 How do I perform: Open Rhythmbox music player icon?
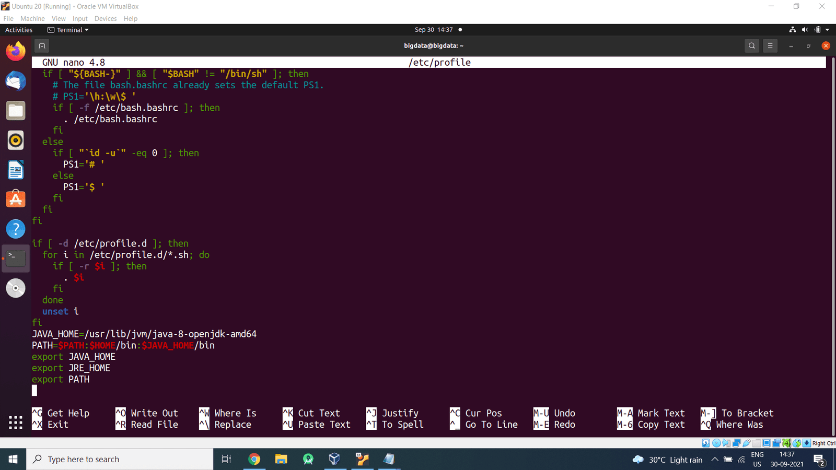click(x=16, y=140)
